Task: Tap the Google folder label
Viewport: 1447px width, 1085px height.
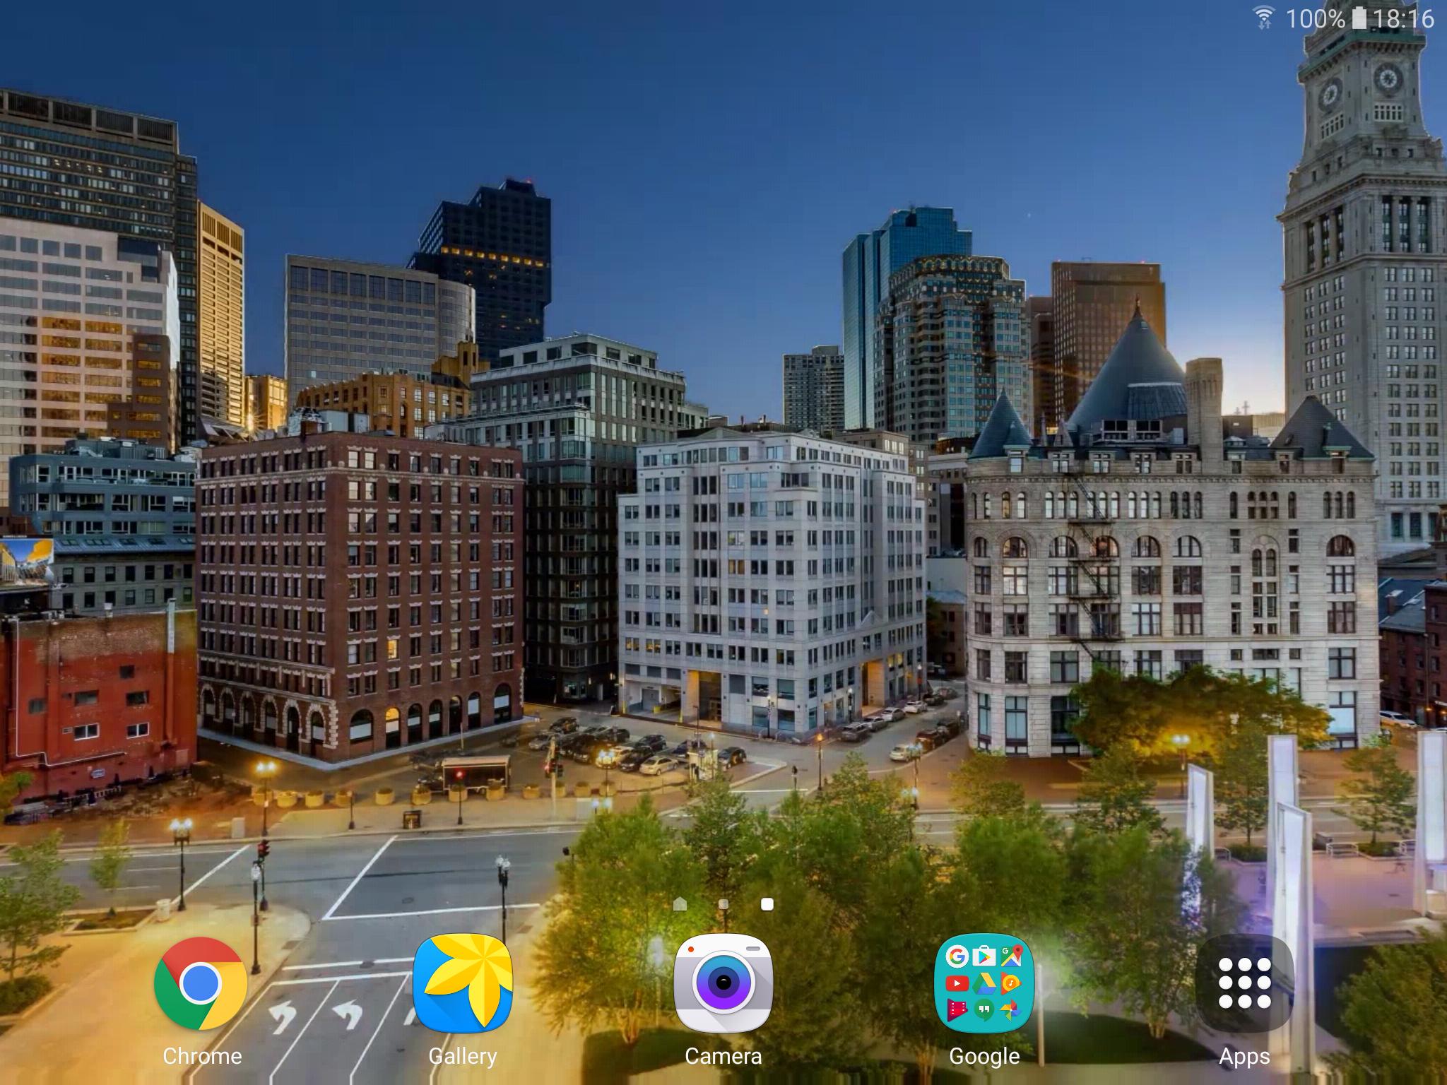Action: click(x=984, y=1057)
